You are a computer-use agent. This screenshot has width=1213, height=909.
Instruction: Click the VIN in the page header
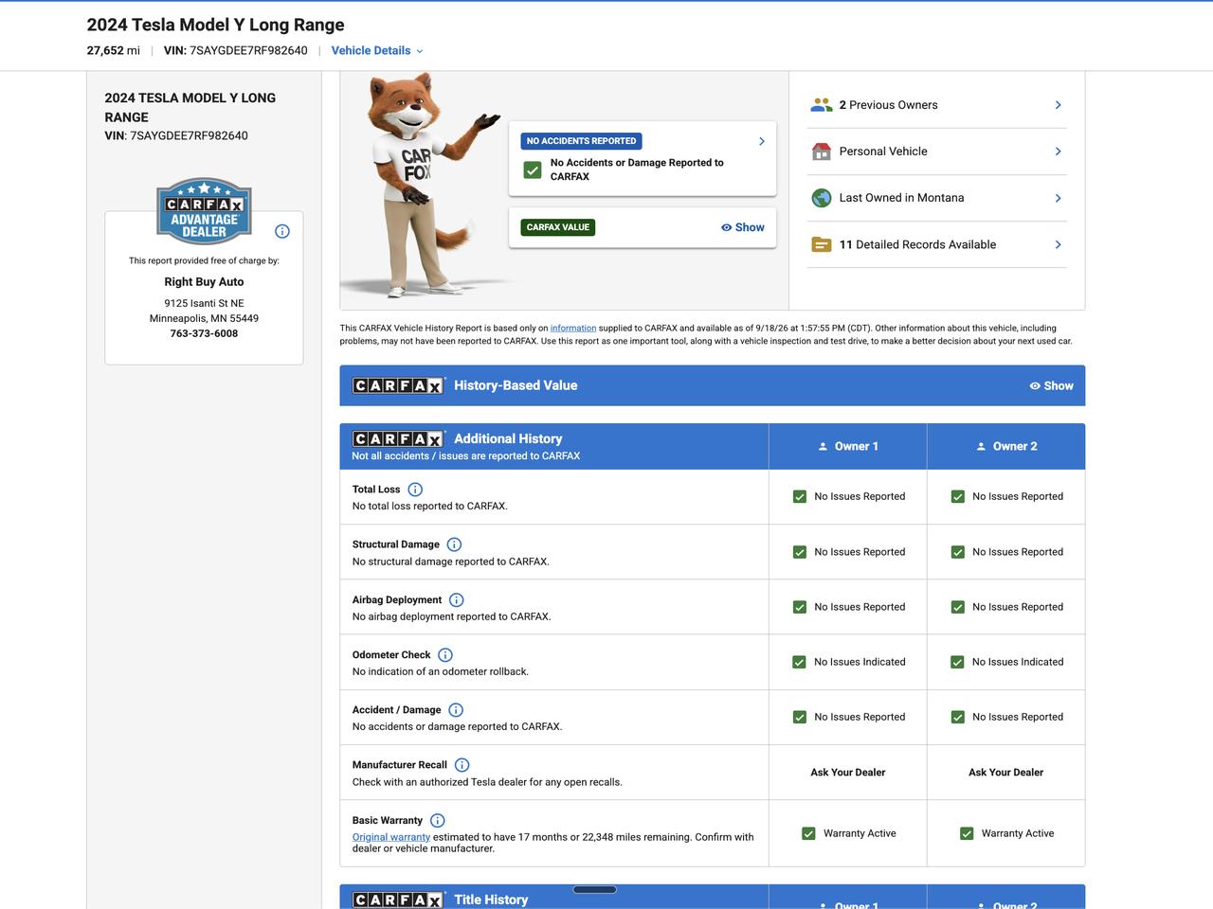pyautogui.click(x=236, y=51)
